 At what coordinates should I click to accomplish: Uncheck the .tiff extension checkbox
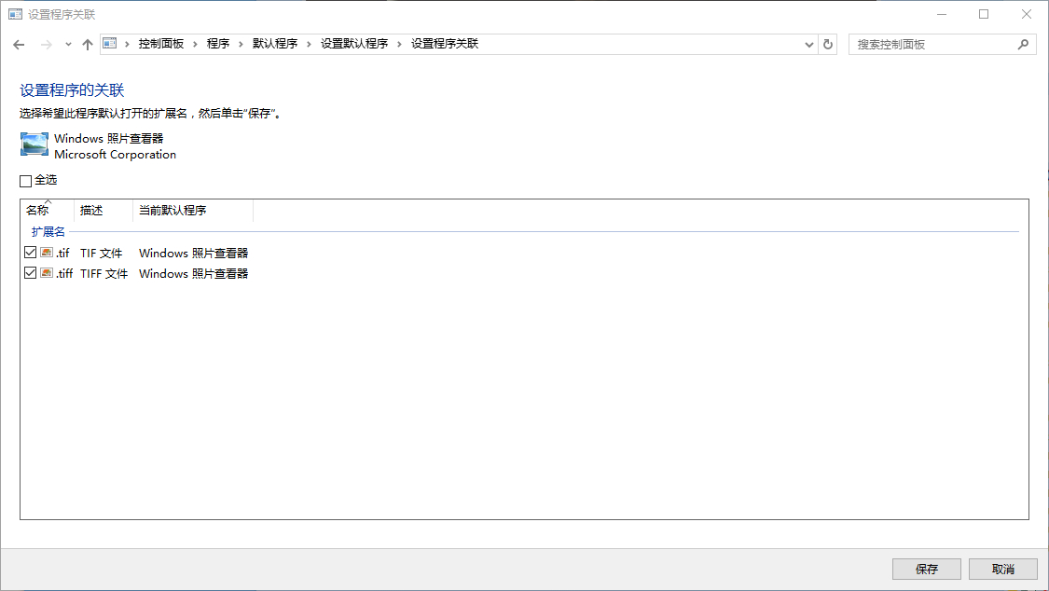(x=30, y=273)
